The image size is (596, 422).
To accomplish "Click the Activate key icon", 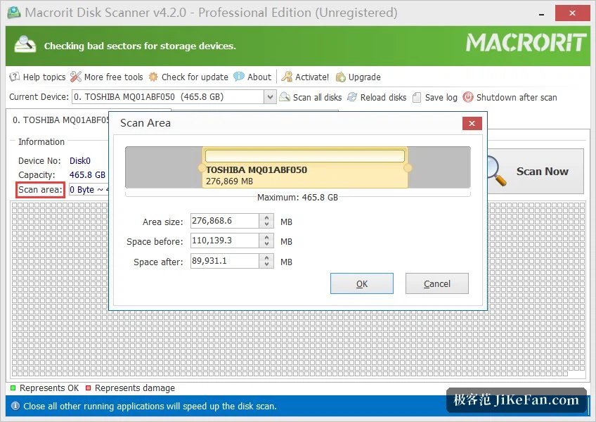I will pyautogui.click(x=287, y=77).
